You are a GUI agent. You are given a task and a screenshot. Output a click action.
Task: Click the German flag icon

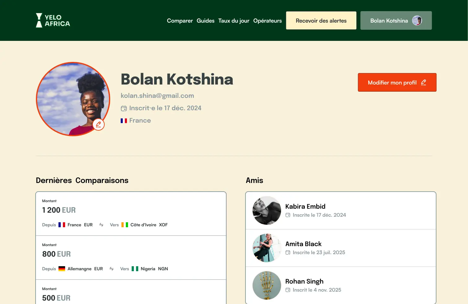pyautogui.click(x=62, y=269)
